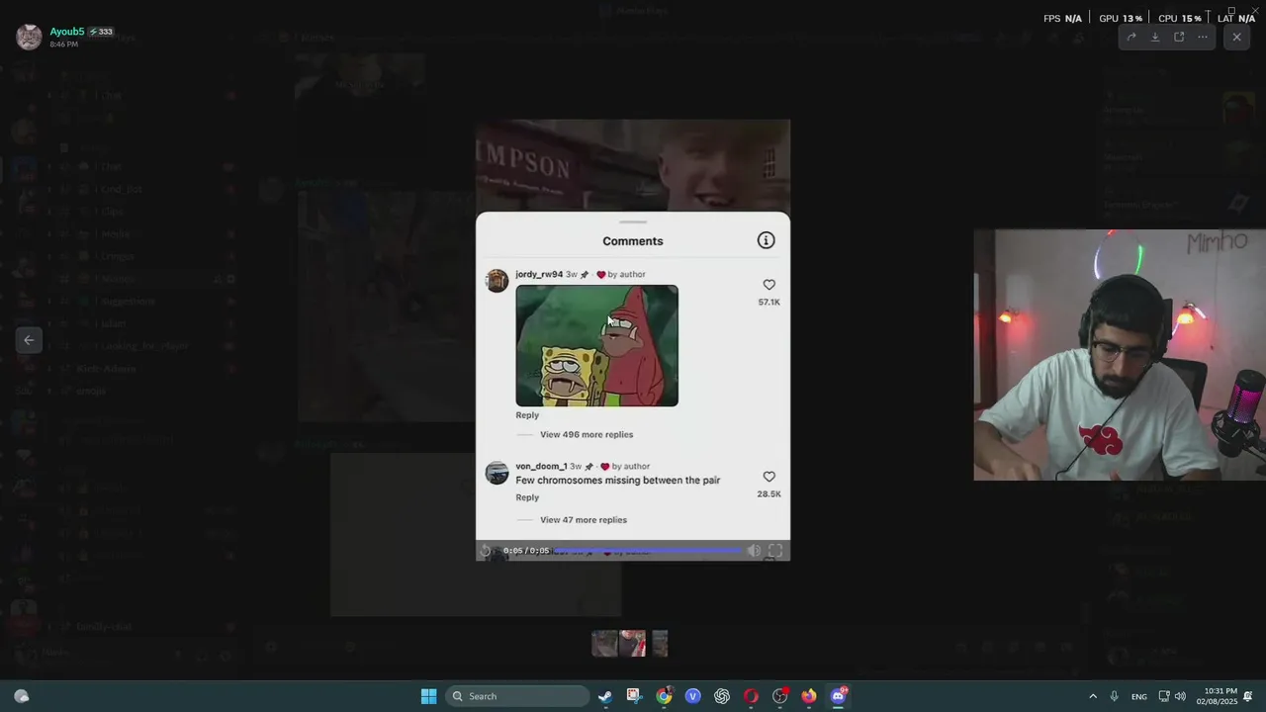
Task: Switch input language via ENG indicator
Action: [1139, 696]
